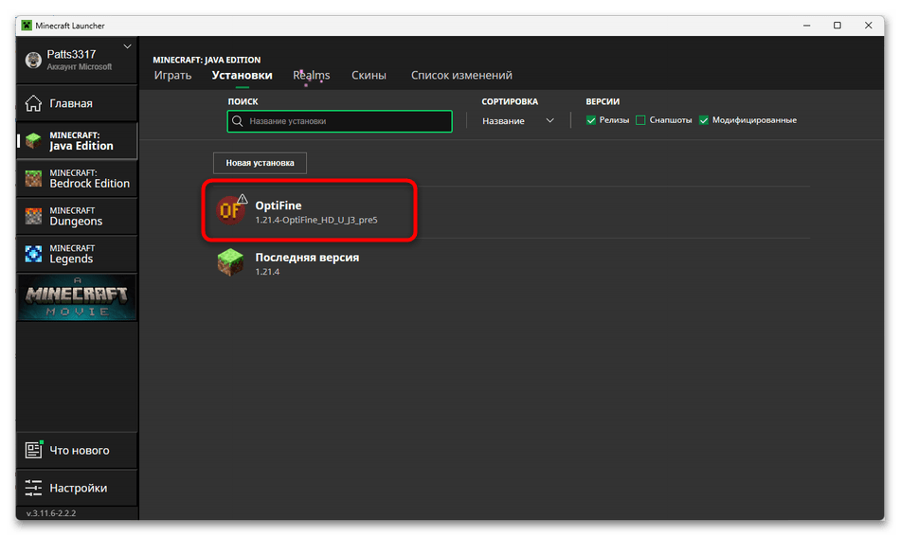Click the Новая установка button
The height and width of the screenshot is (536, 900).
coord(260,163)
